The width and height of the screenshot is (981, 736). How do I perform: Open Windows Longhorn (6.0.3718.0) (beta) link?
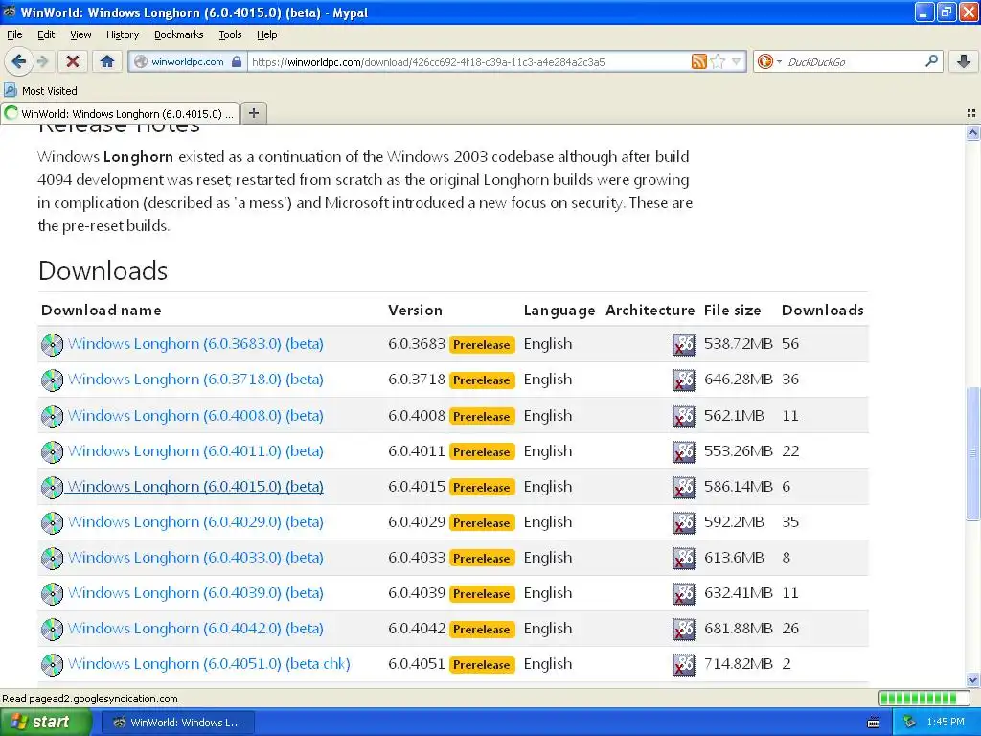coord(195,379)
